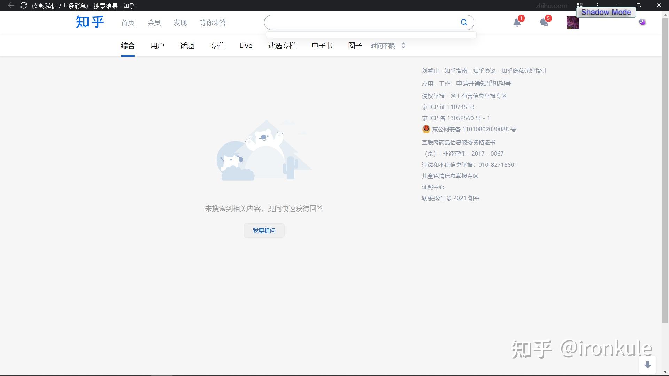The width and height of the screenshot is (669, 376).
Task: Switch to the 用户 tab
Action: (x=157, y=46)
